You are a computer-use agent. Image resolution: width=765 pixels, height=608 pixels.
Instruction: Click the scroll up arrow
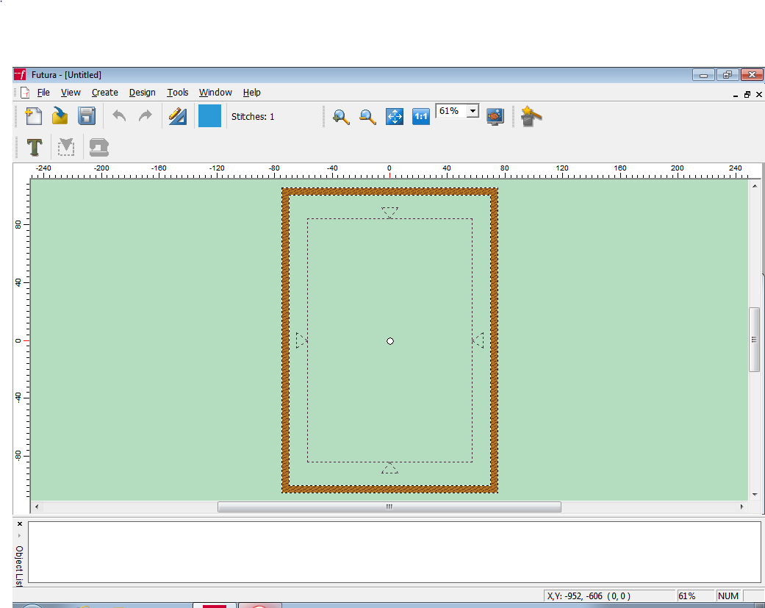point(755,186)
